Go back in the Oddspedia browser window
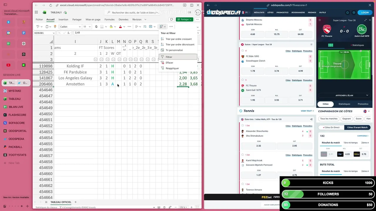The height and width of the screenshot is (211, 376). point(208,5)
